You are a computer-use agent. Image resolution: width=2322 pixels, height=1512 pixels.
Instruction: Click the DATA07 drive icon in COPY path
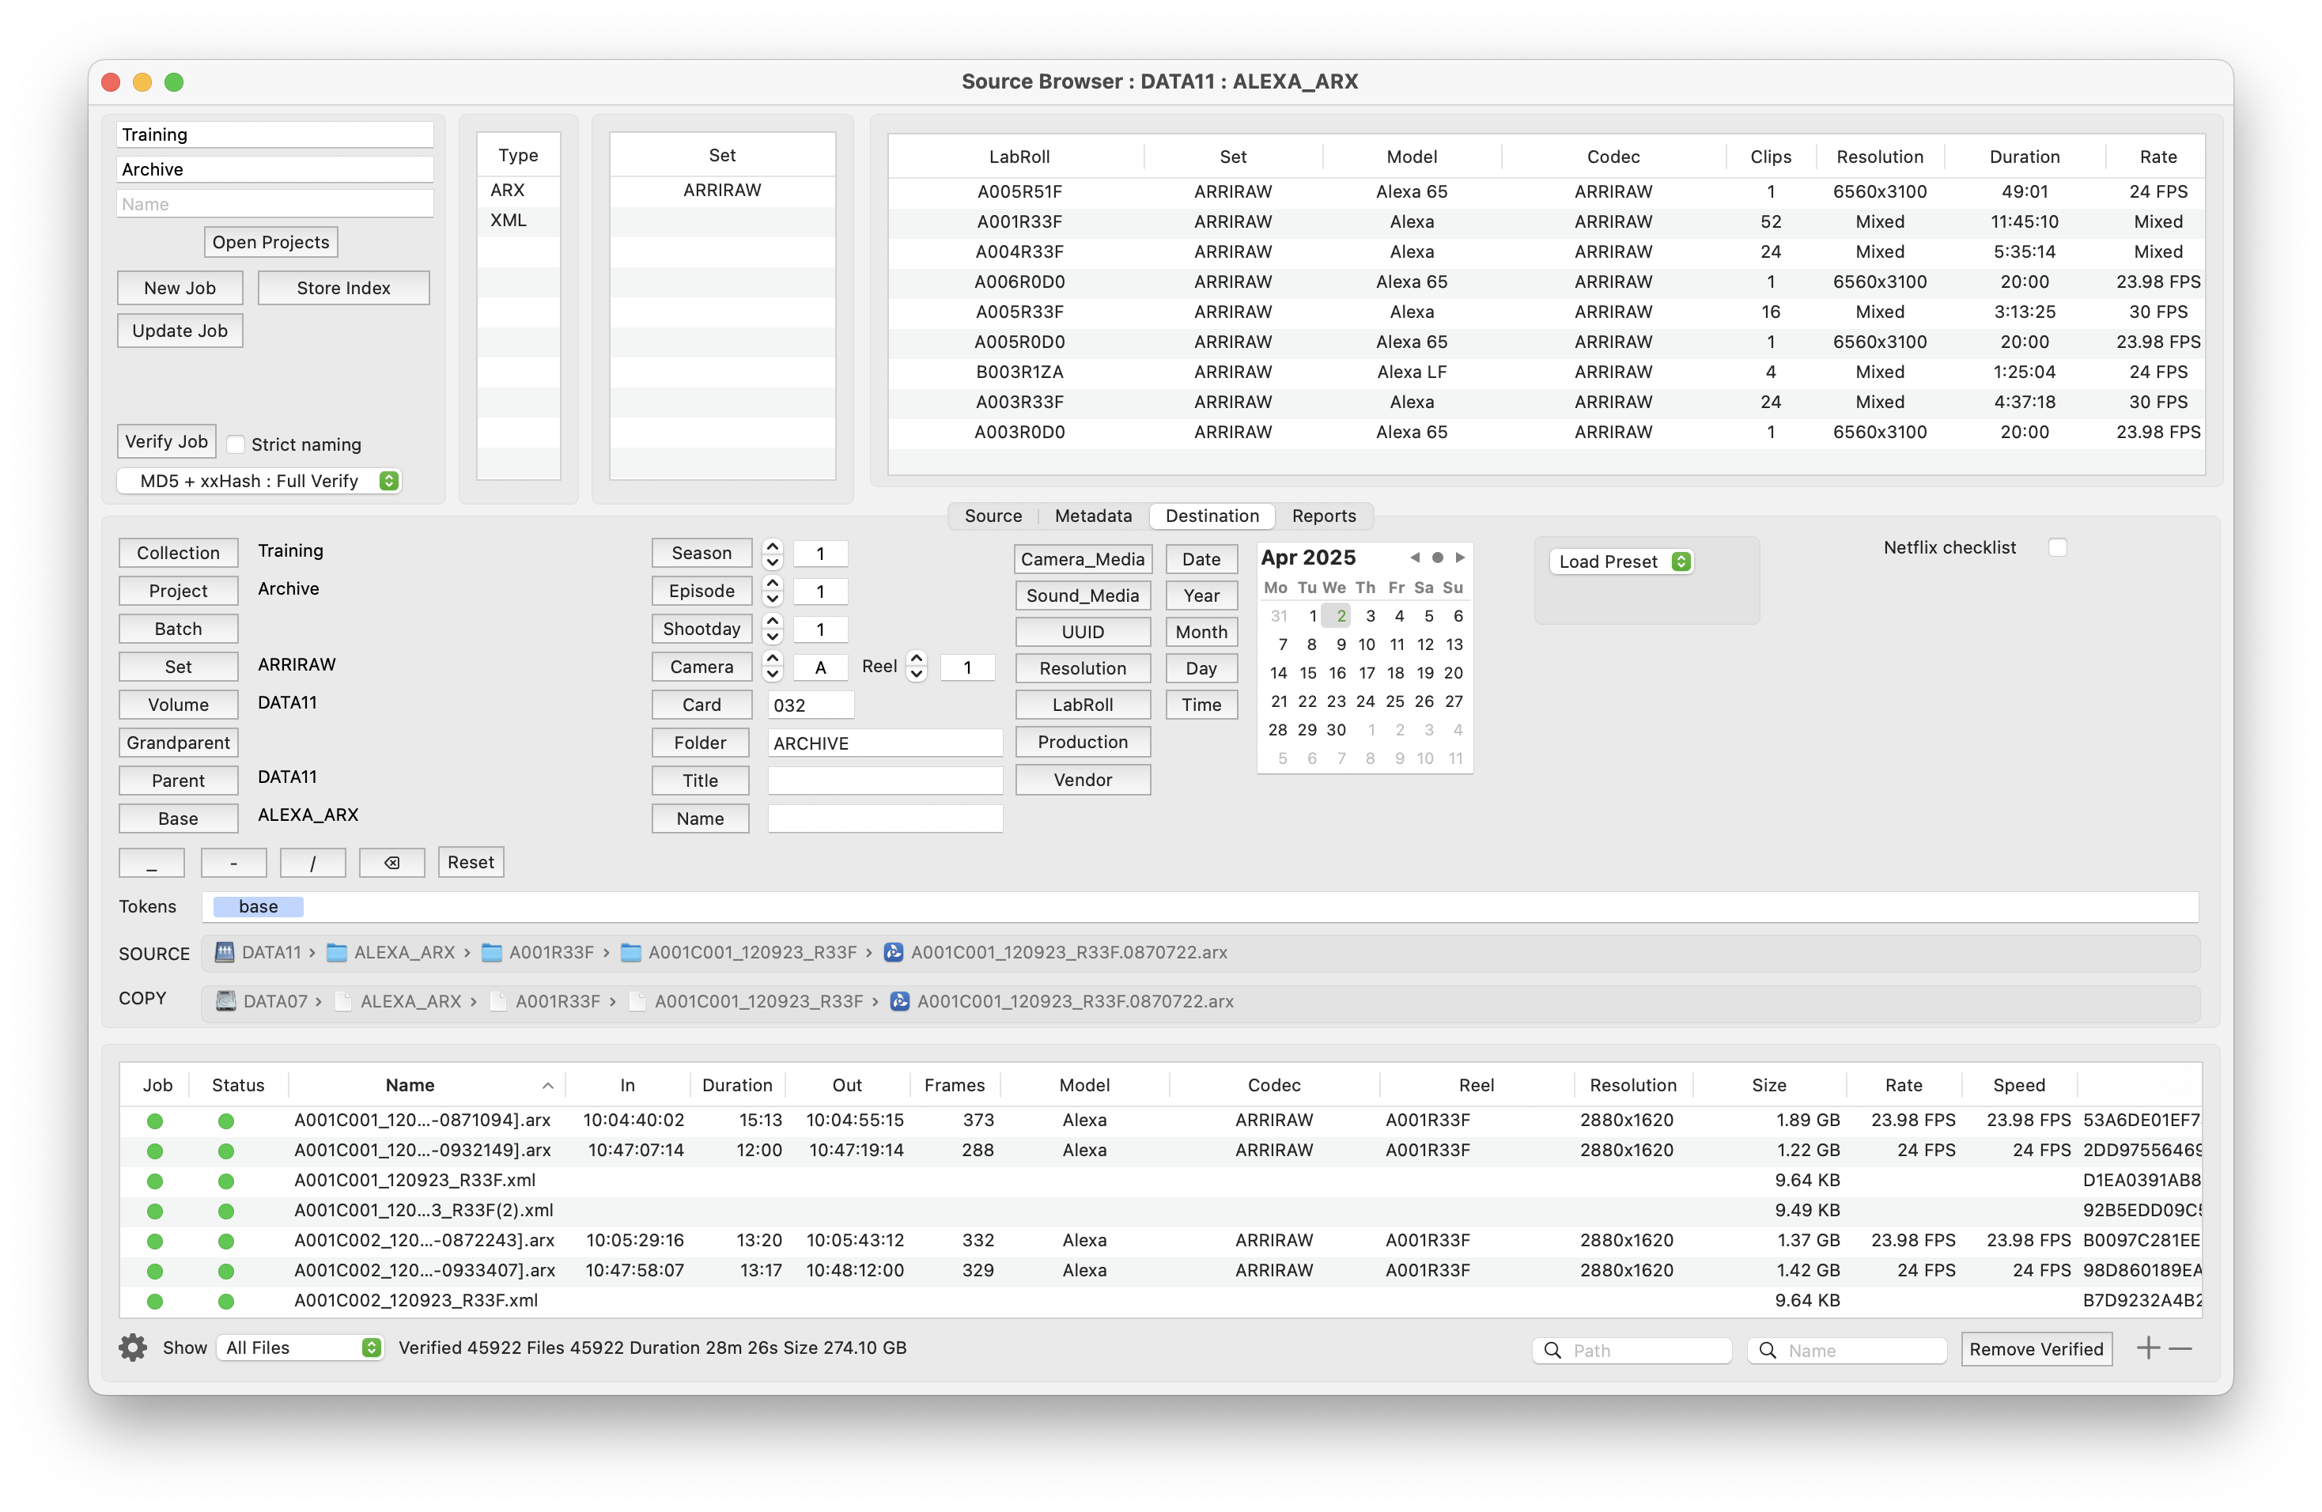click(x=225, y=1001)
